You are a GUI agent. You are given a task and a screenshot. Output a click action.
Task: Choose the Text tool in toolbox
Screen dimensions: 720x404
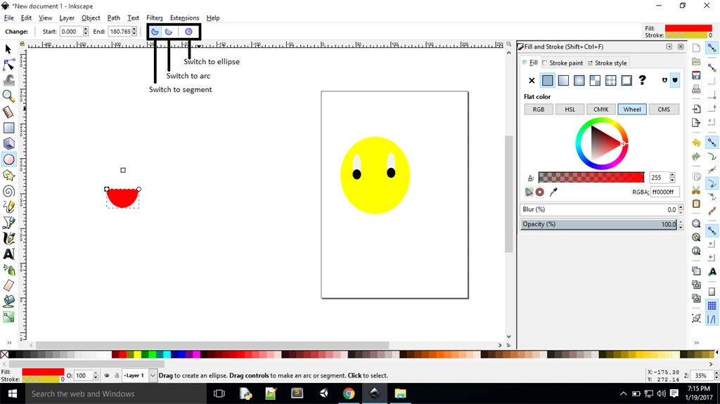point(8,254)
